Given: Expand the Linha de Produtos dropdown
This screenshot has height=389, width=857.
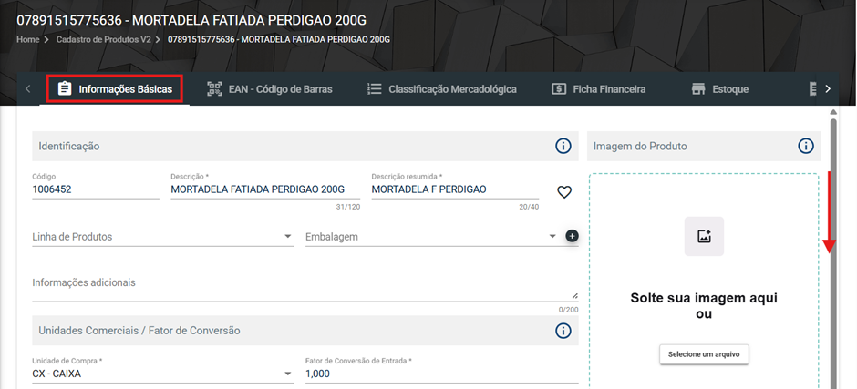Looking at the screenshot, I should click(287, 237).
